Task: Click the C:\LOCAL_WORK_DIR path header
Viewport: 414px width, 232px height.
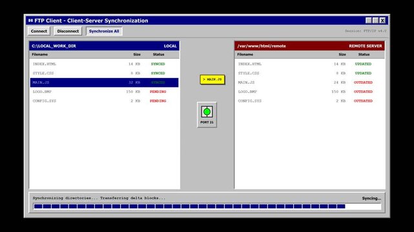Action: click(x=54, y=46)
